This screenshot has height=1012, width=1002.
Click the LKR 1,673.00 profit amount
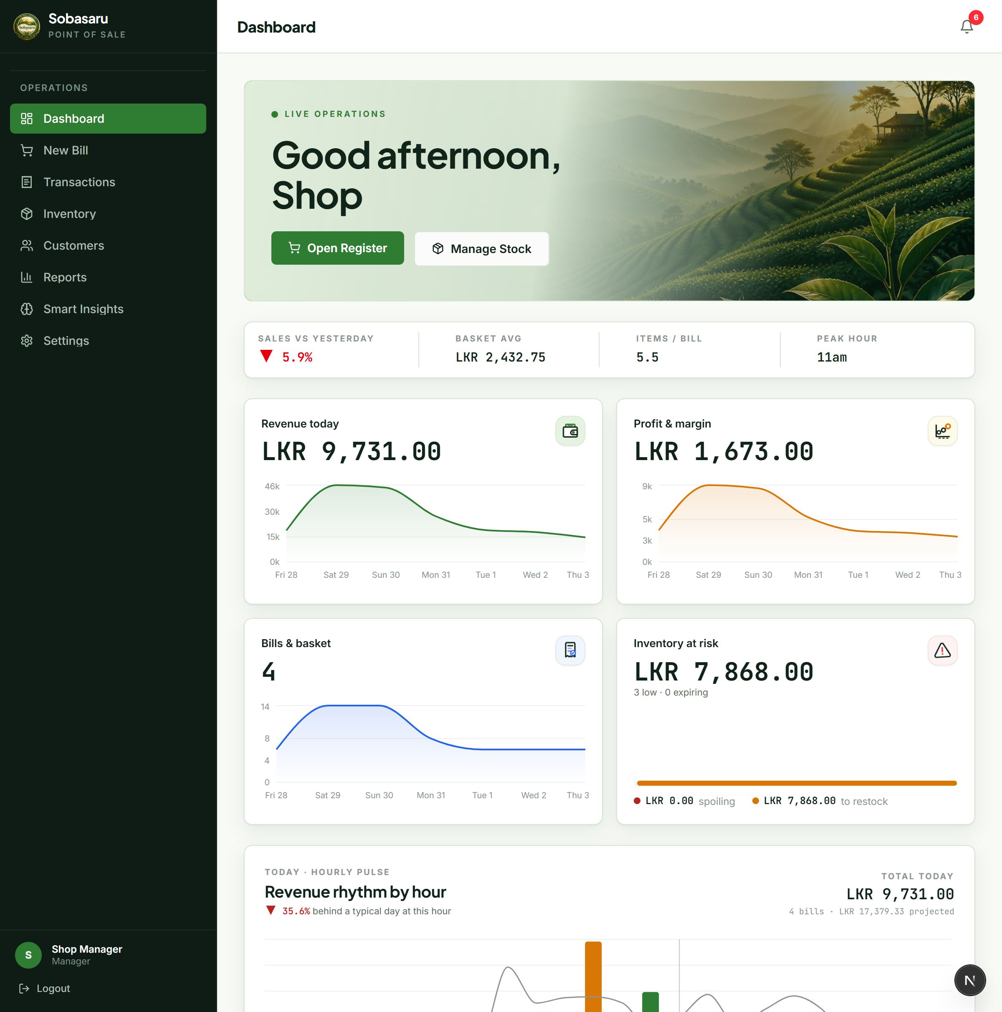pyautogui.click(x=724, y=451)
